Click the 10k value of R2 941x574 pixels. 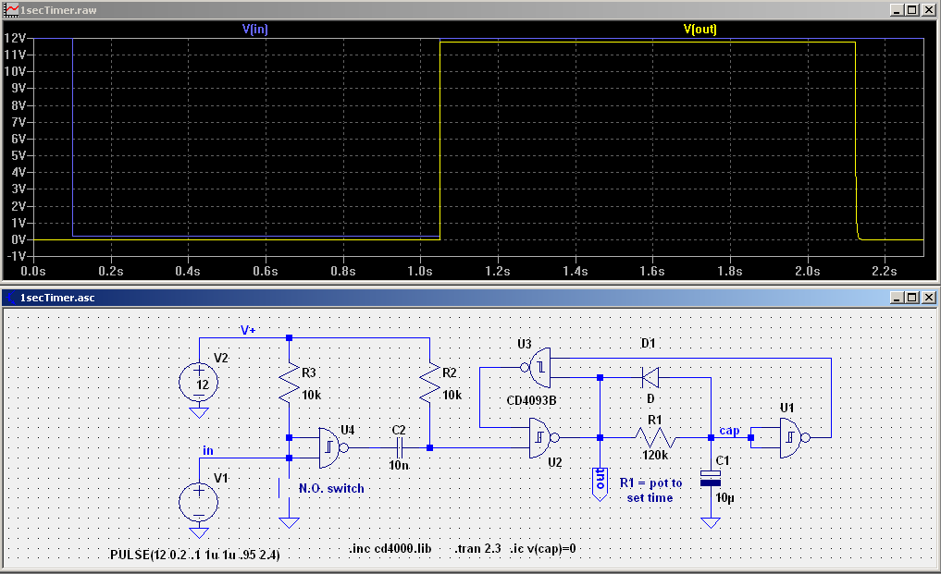[x=452, y=395]
